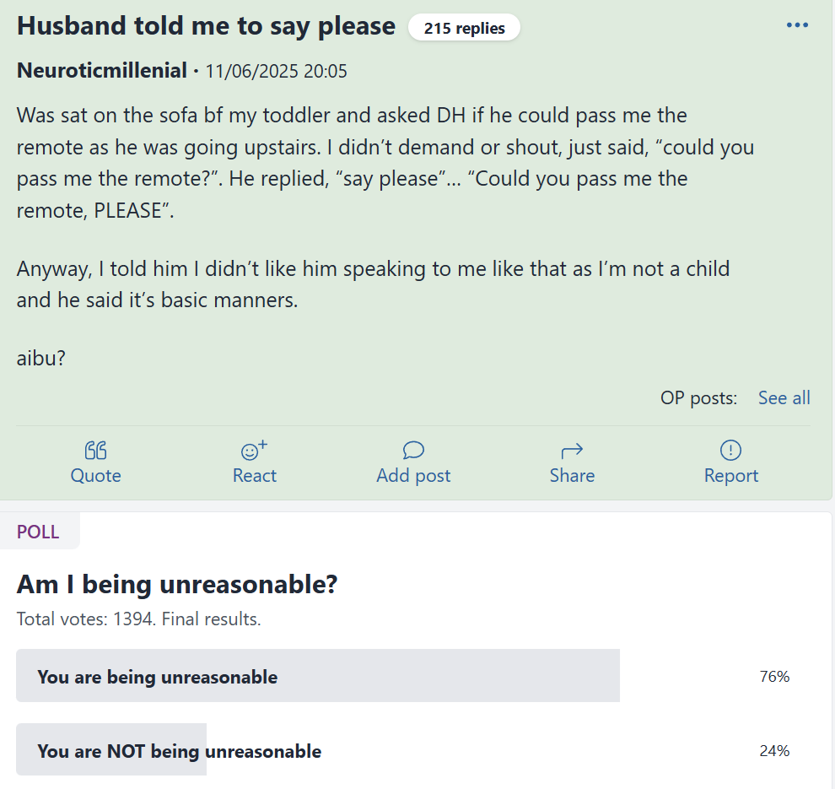Click the thread title 'Husband told me to say please'
The width and height of the screenshot is (835, 789).
[x=206, y=26]
